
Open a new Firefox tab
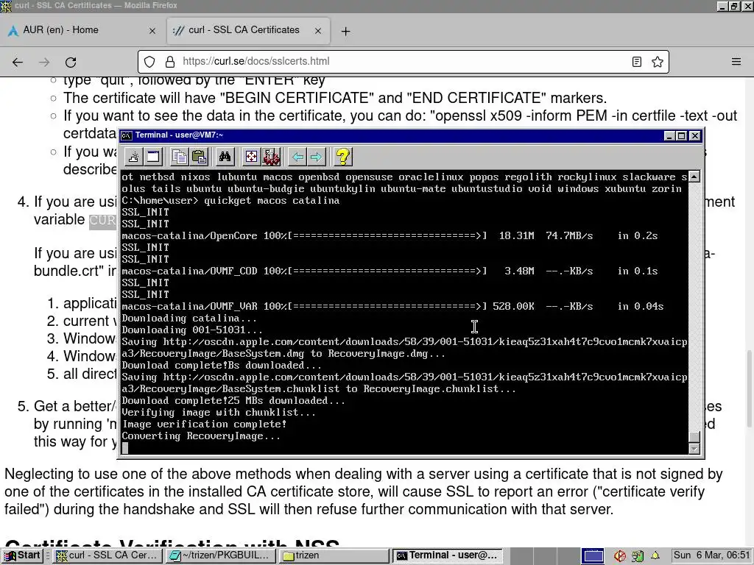coord(345,31)
